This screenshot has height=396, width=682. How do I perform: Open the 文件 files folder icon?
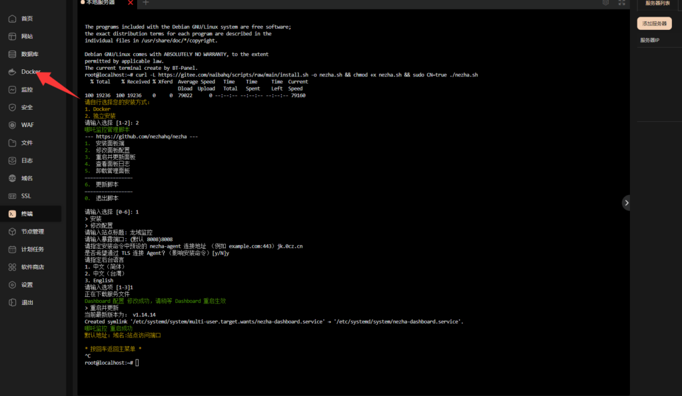tap(12, 142)
